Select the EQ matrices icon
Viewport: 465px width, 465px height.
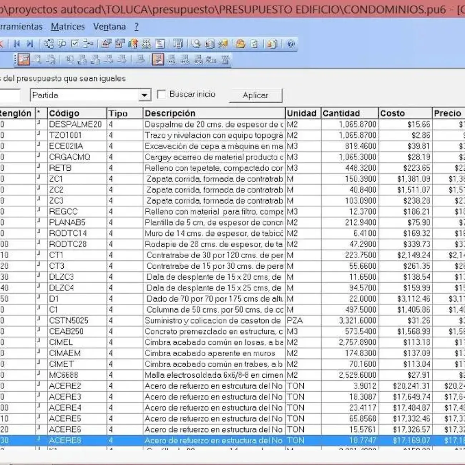click(x=199, y=60)
